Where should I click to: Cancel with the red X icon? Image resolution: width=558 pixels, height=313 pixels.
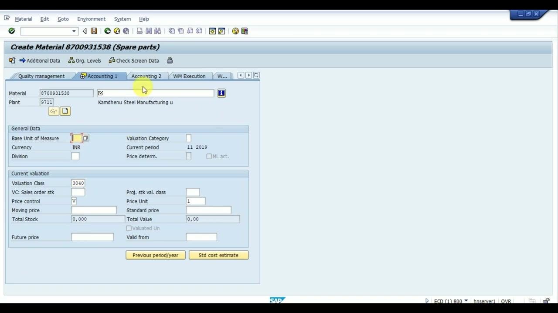(126, 31)
